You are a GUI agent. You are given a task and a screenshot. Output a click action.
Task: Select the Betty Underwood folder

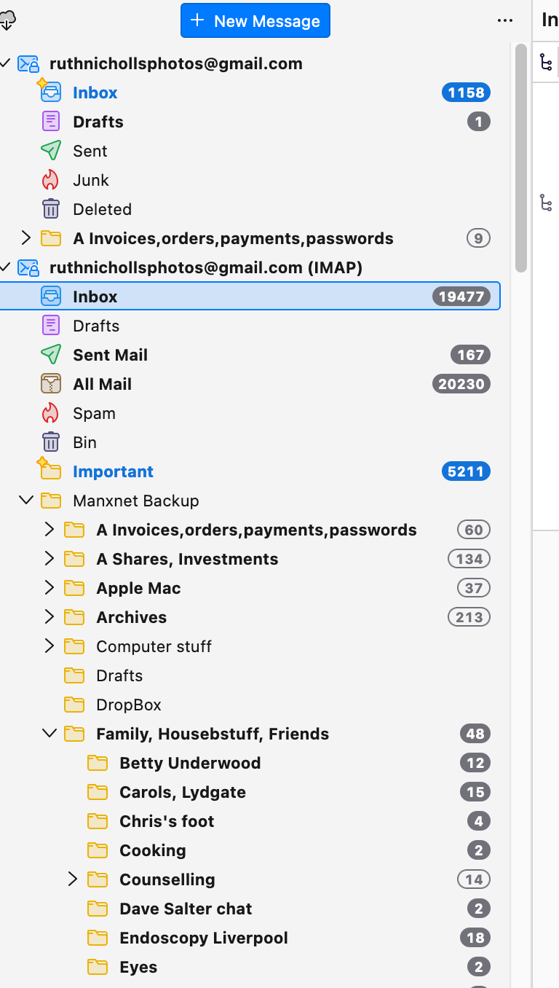[190, 763]
